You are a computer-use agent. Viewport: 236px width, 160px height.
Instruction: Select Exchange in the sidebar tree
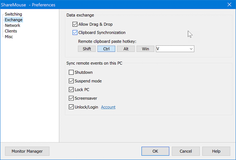[14, 20]
